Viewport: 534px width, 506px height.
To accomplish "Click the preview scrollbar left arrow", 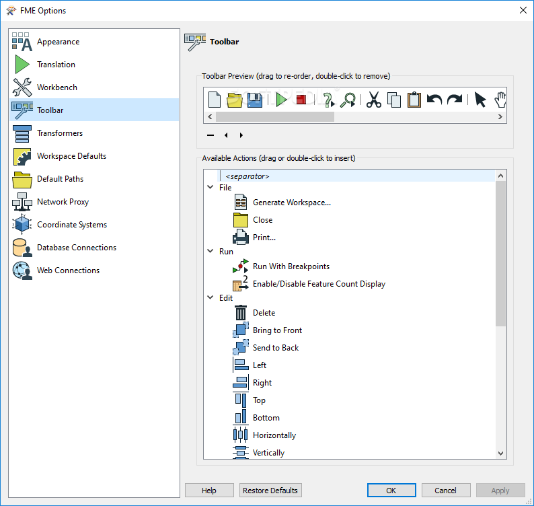I will (210, 117).
